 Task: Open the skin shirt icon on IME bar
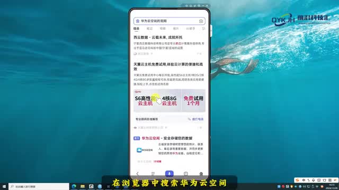point(324,180)
